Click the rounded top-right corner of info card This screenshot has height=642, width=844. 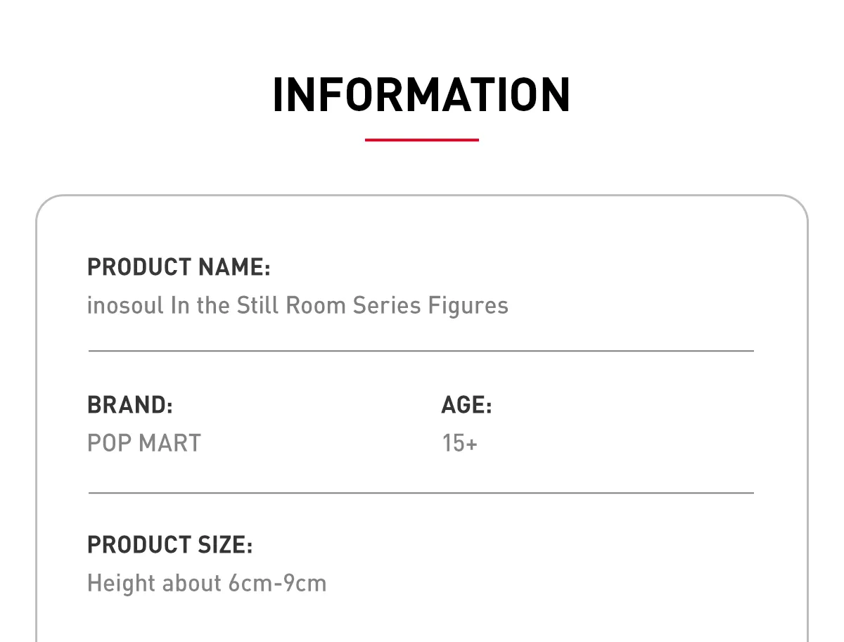point(796,207)
